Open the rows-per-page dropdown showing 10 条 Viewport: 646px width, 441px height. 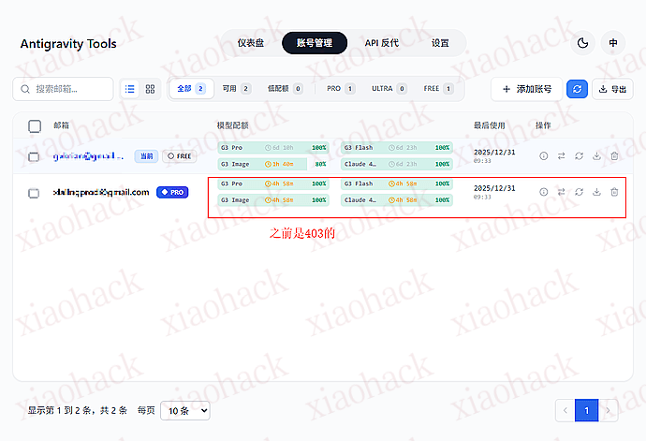pos(184,410)
